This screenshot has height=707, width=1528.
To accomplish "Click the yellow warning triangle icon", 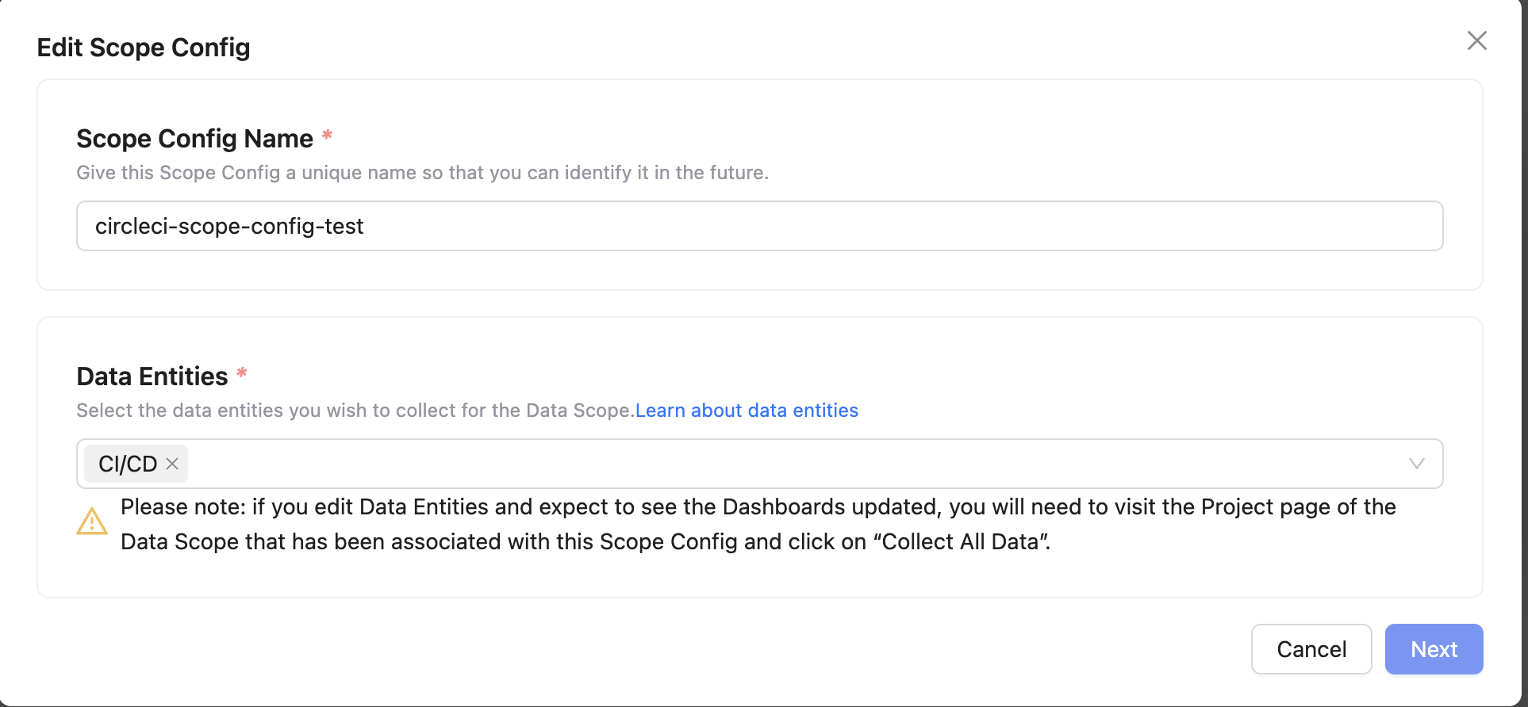I will click(92, 522).
